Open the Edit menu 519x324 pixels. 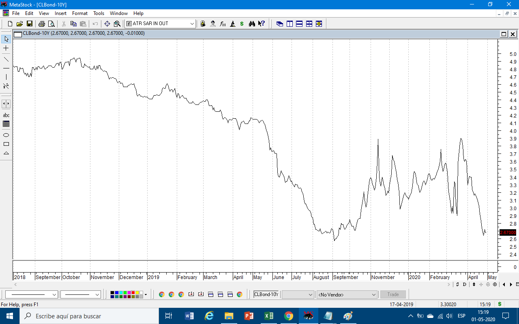click(x=29, y=13)
